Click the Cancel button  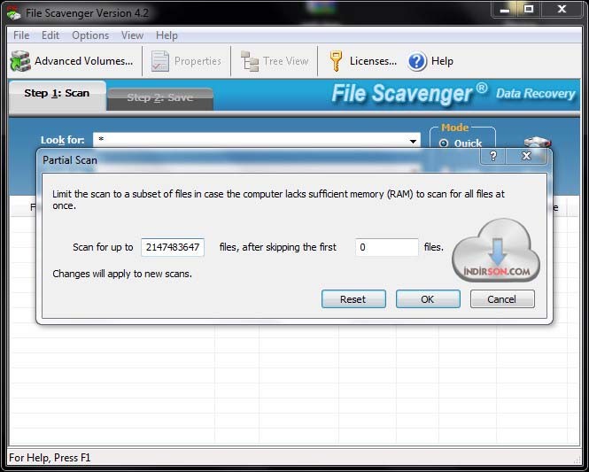pos(502,299)
